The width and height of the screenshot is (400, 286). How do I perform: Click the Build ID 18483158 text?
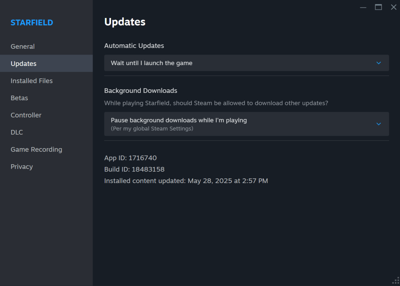[x=134, y=169]
